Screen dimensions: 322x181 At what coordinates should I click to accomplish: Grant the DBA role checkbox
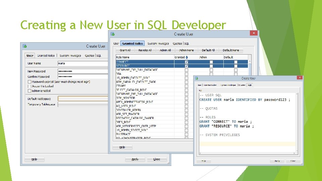pyautogui.click(x=186, y=74)
